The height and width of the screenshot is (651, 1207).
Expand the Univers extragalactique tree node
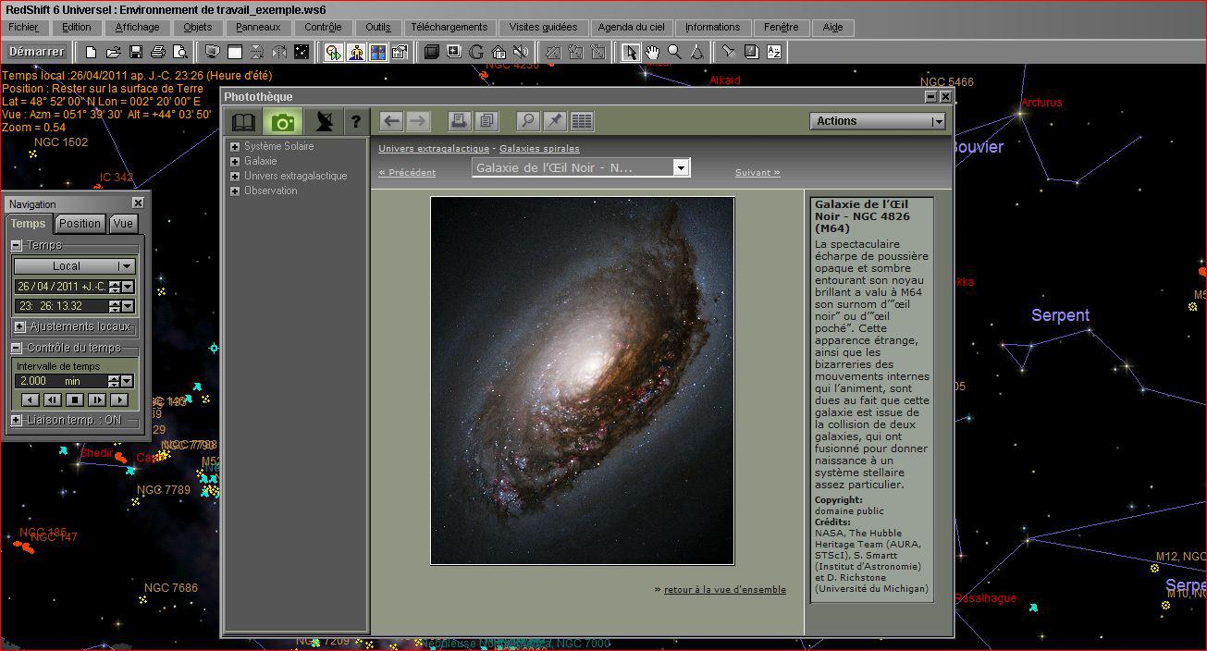click(x=235, y=177)
